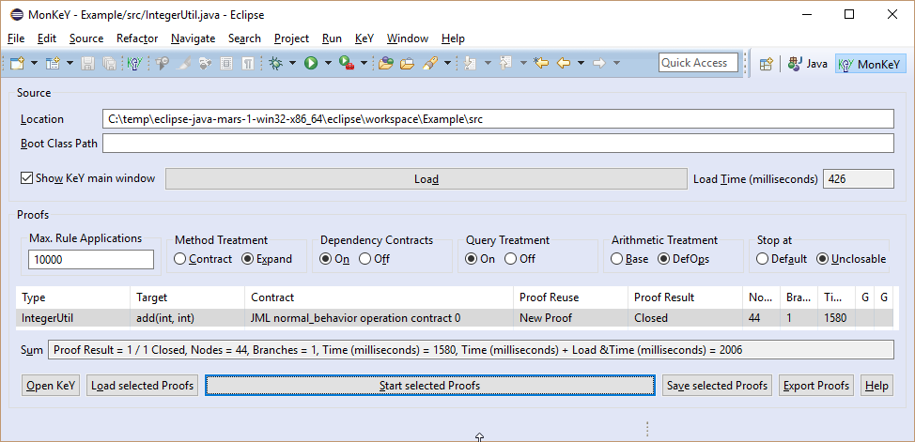Click the Save All icon
Viewport: 915px width, 442px height.
click(109, 63)
